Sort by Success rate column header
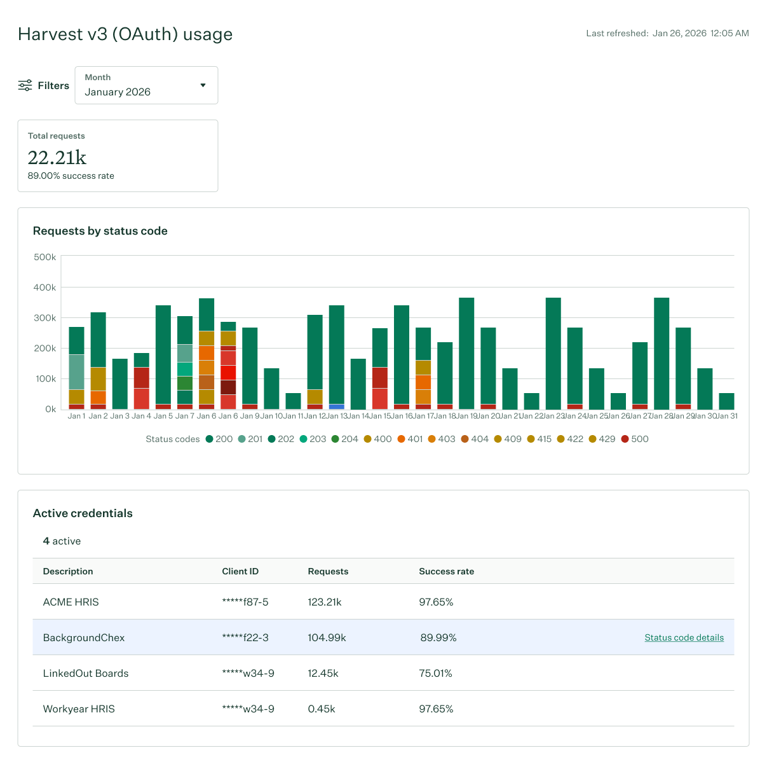The image size is (767, 762). click(446, 571)
